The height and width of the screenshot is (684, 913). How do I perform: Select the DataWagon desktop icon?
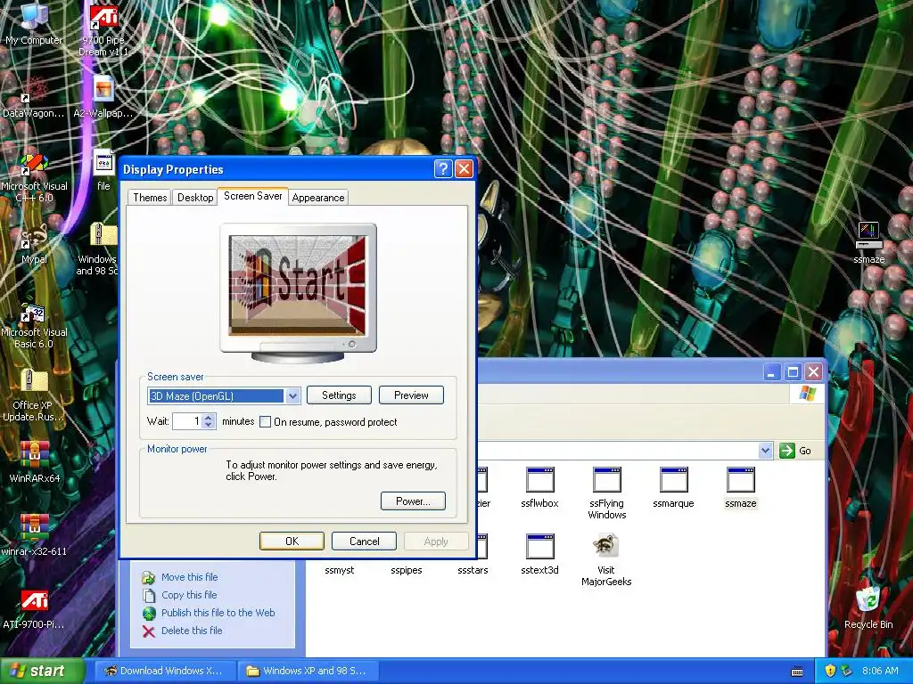coord(34,96)
